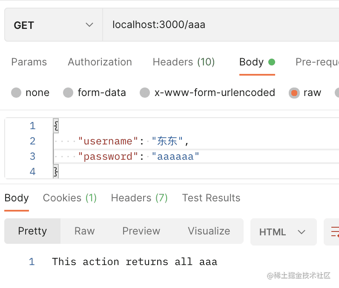Switch response view to Raw

[84, 231]
